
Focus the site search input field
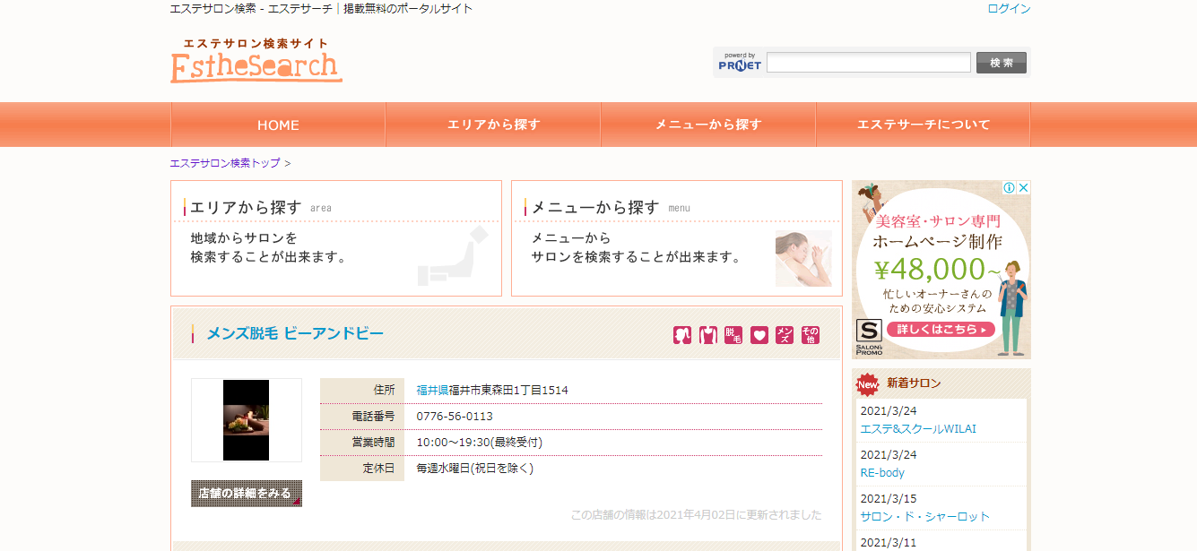[x=868, y=63]
